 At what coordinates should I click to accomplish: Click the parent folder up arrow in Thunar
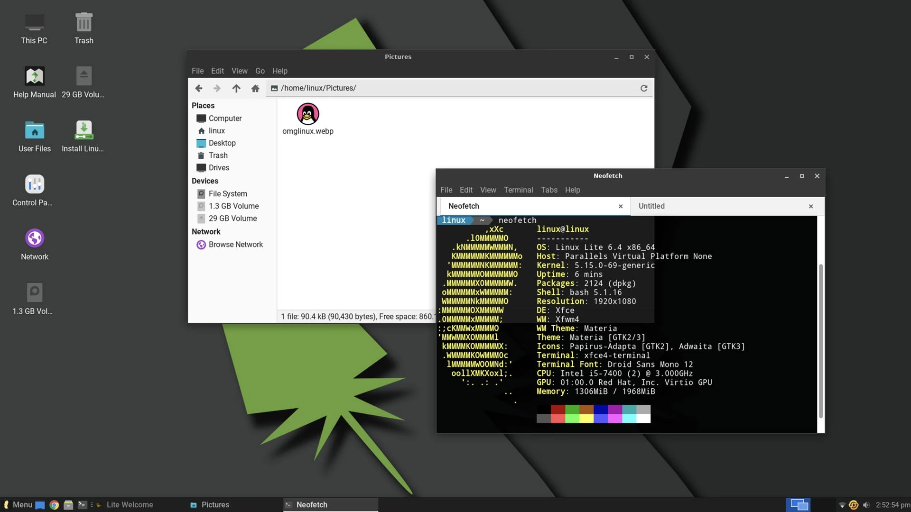click(x=236, y=88)
